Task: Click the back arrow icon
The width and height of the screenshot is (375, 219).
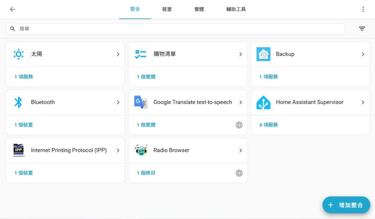Action: [x=13, y=9]
